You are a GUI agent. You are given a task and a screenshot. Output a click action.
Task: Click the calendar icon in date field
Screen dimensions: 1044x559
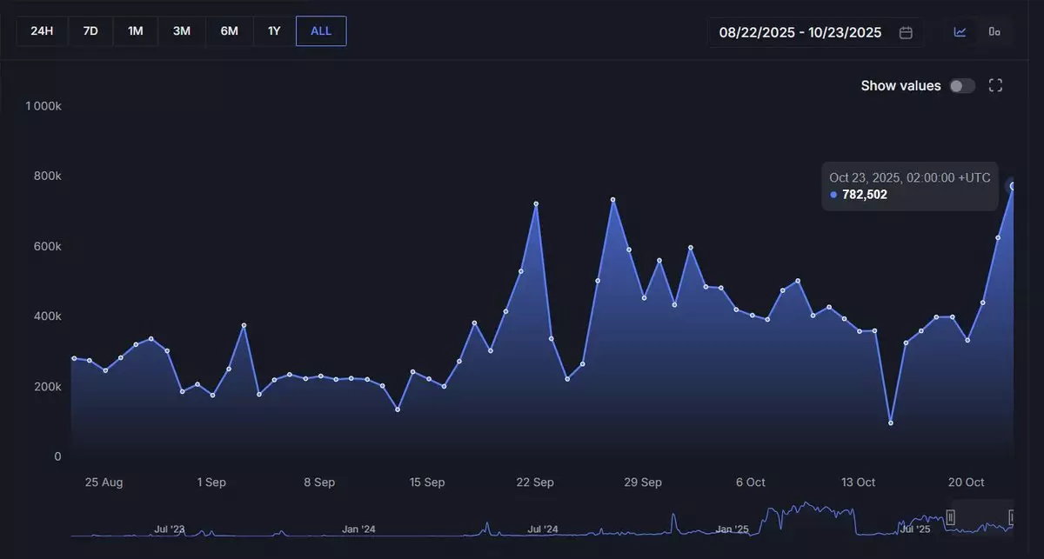[906, 32]
